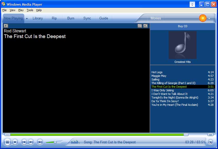218x149 pixels.
Task: Select Da Ya Think I'm Sexy? track
Action: pyautogui.click(x=183, y=101)
